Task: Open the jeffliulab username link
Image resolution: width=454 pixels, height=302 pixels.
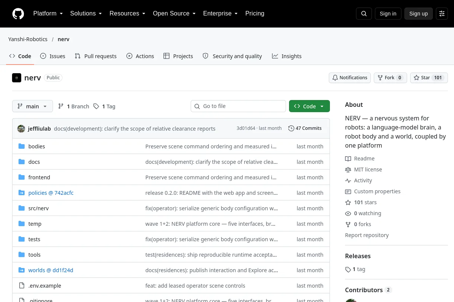Action: coord(39,129)
